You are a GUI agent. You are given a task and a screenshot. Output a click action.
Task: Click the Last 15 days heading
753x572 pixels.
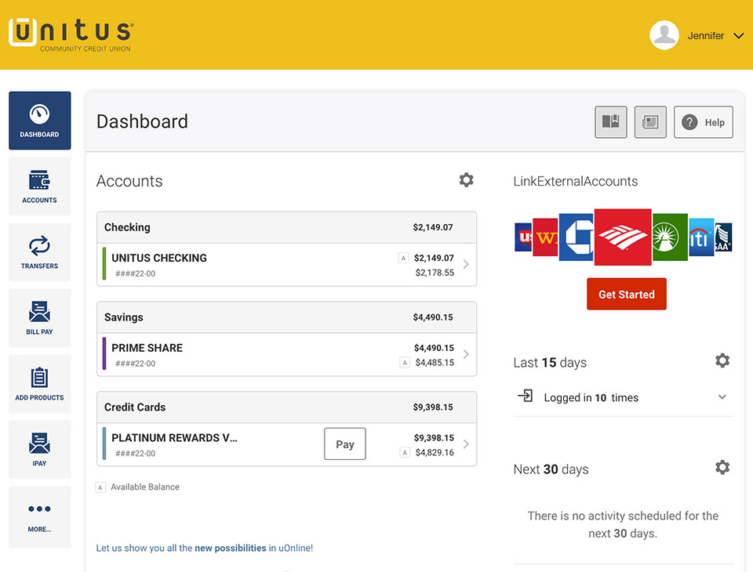pos(550,362)
